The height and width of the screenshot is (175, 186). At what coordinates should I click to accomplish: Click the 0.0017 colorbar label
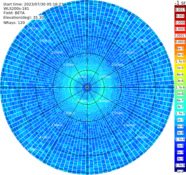pyautogui.click(x=180, y=10)
